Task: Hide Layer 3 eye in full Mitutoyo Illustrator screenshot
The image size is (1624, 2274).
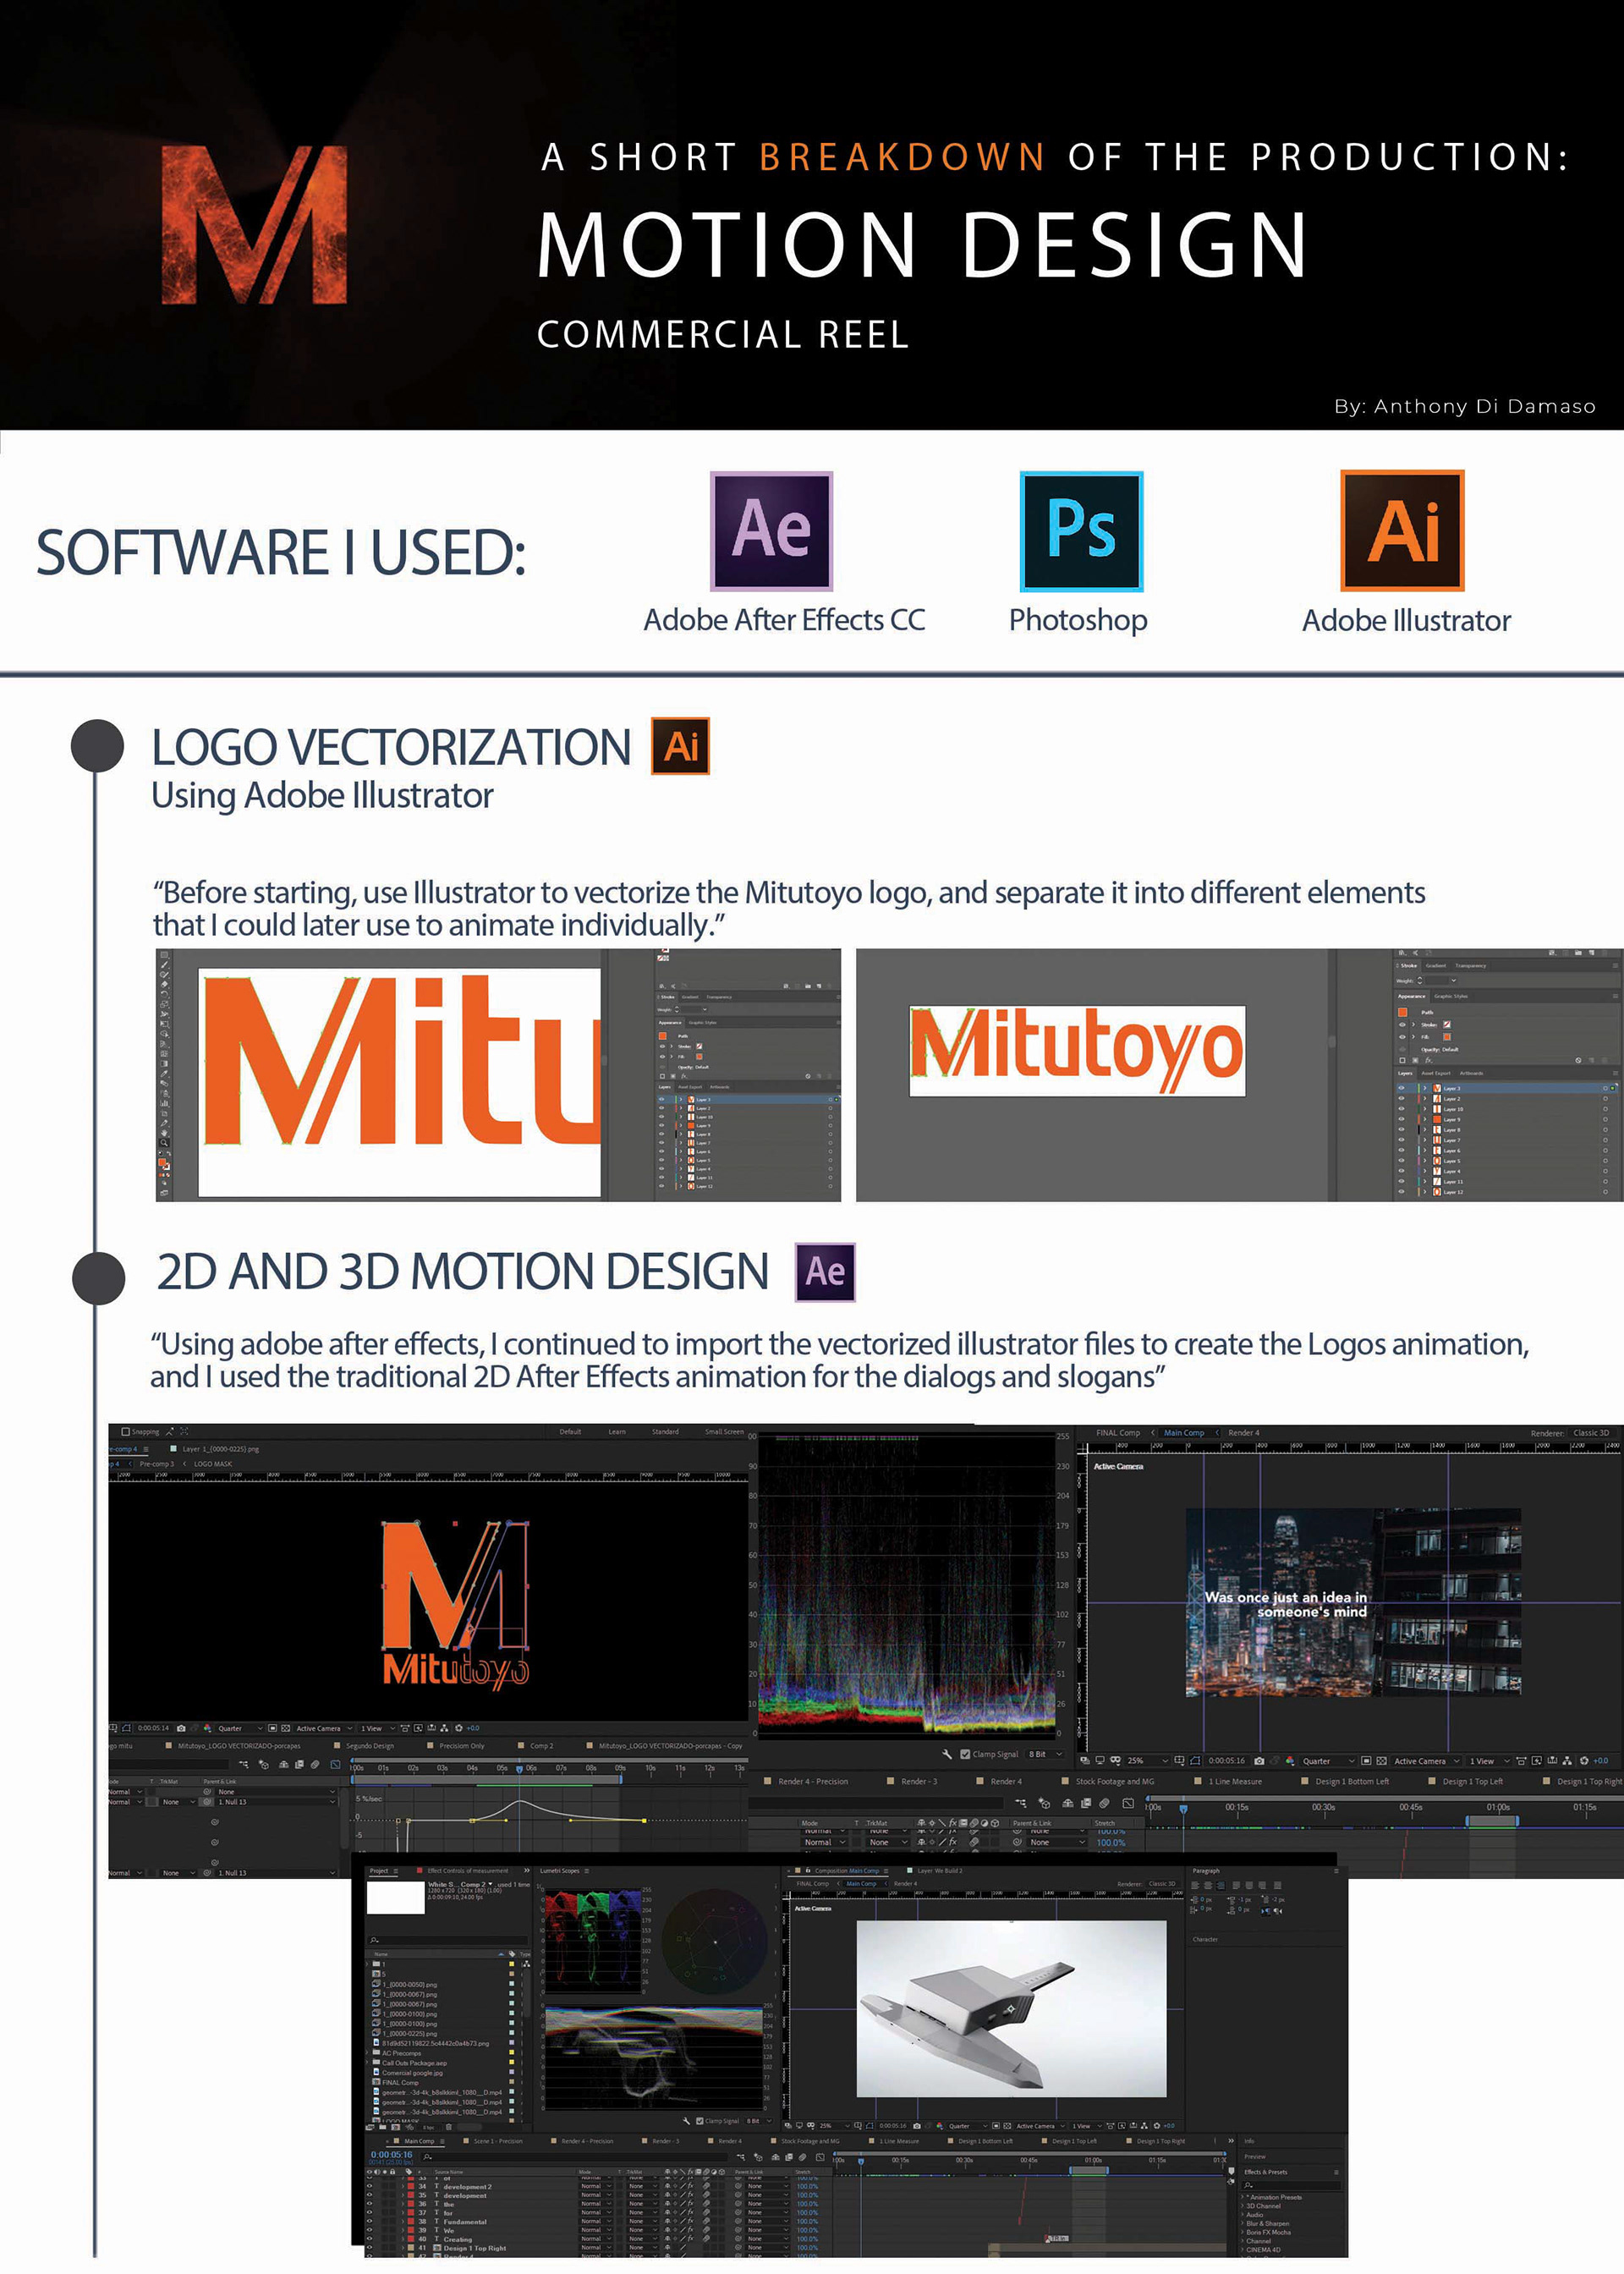Action: click(x=1402, y=1089)
